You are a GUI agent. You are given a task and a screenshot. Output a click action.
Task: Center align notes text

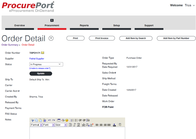click(x=101, y=125)
